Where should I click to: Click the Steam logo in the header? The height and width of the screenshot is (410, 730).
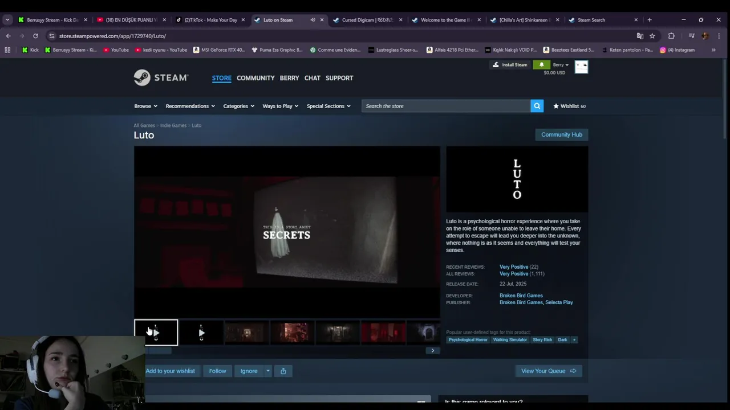coord(161,77)
